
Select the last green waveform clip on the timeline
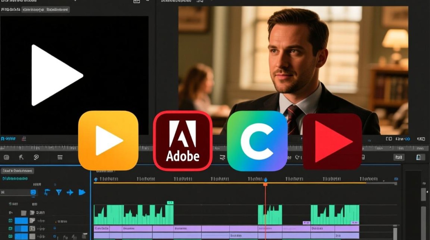pos(335,214)
